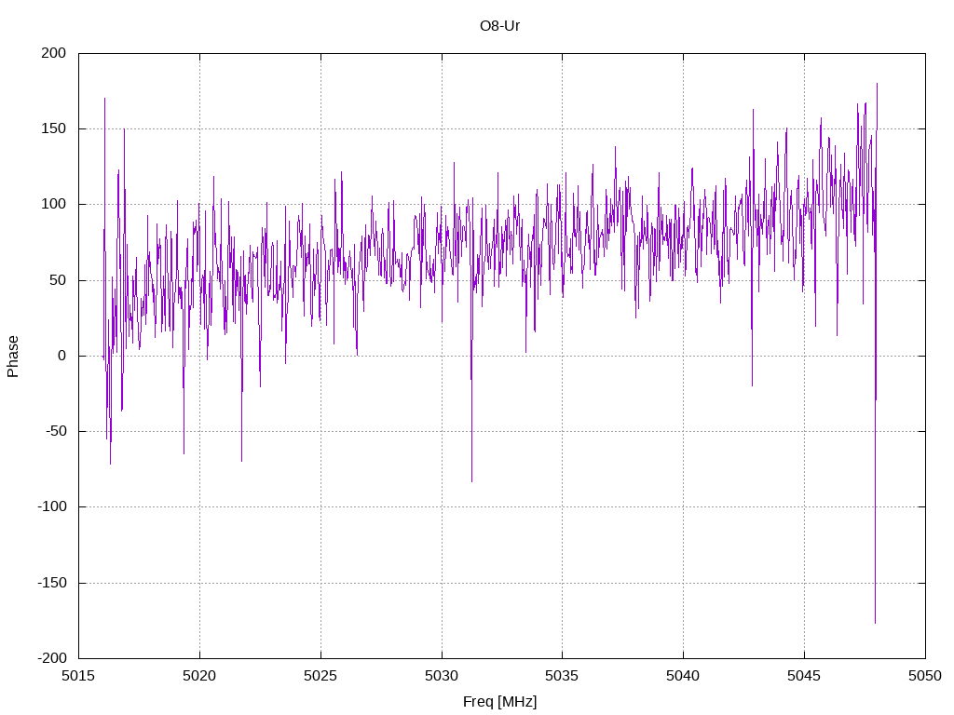Click the -150 y-axis tick label
The width and height of the screenshot is (954, 715).
(52, 583)
